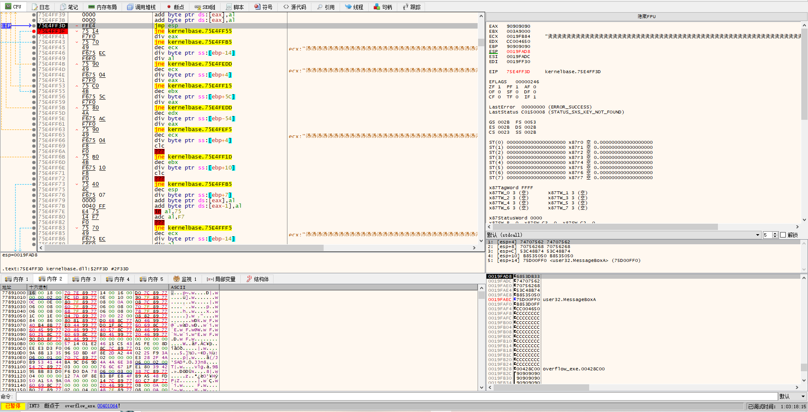Open the 局部变量 local variables tab
The width and height of the screenshot is (808, 412).
pyautogui.click(x=221, y=279)
